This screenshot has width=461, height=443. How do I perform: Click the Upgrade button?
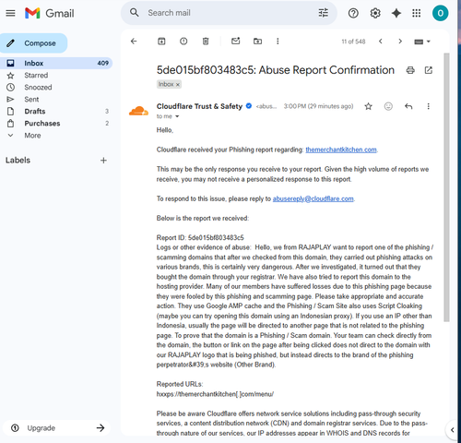56,428
